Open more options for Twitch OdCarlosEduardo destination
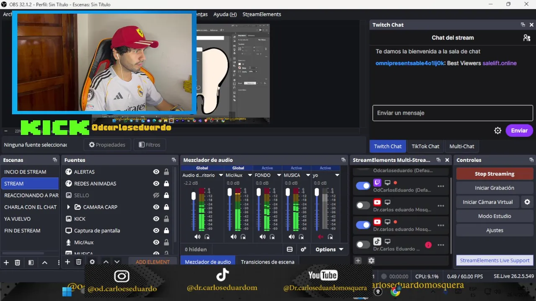 click(x=441, y=186)
